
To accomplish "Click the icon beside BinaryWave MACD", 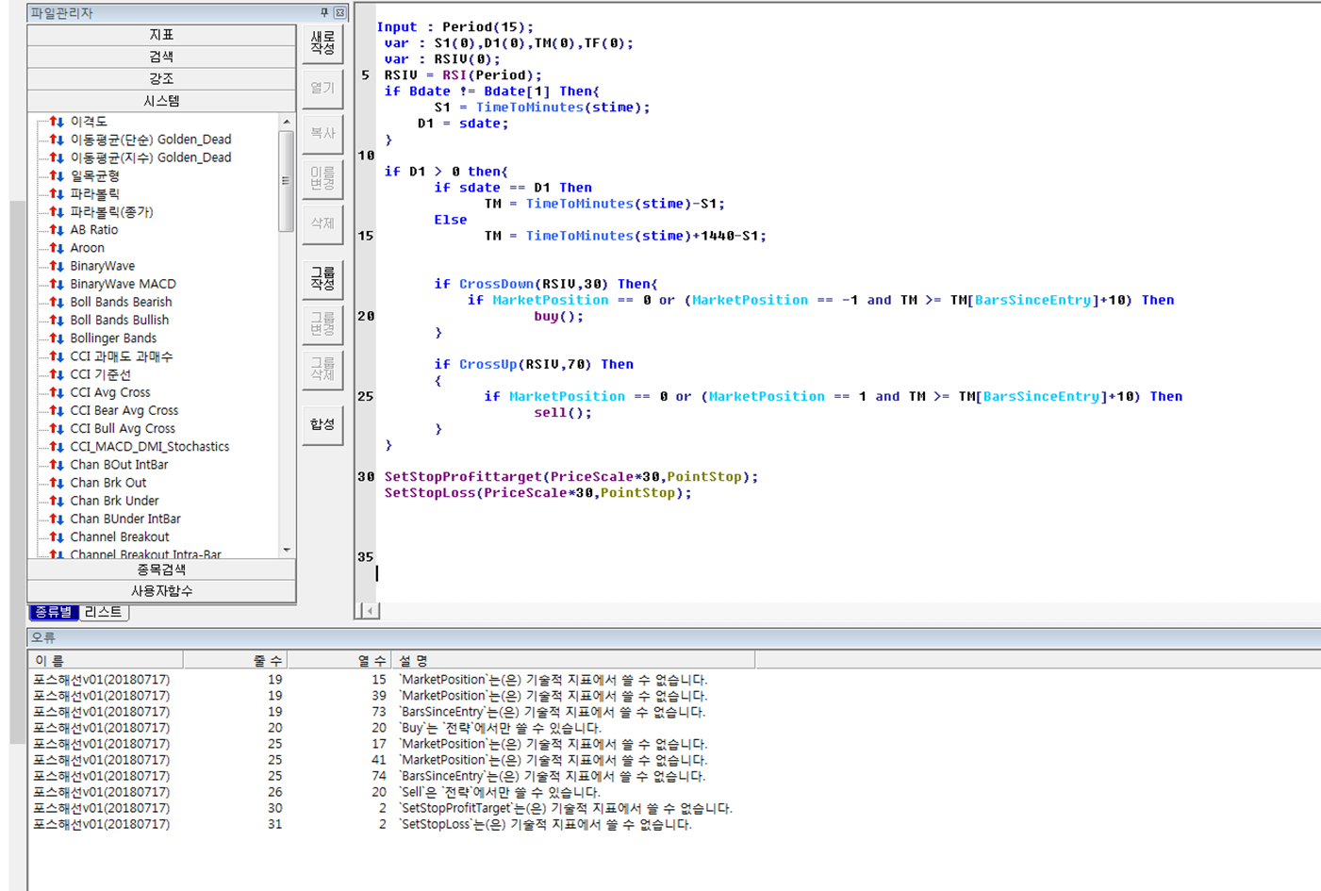I will (57, 284).
